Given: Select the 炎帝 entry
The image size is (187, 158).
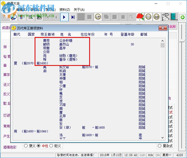Looking at the screenshot, I should pyautogui.click(x=46, y=52).
